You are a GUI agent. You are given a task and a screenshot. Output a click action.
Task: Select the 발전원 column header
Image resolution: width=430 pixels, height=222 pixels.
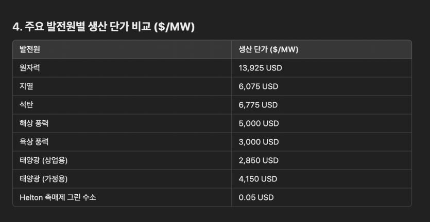coord(30,49)
